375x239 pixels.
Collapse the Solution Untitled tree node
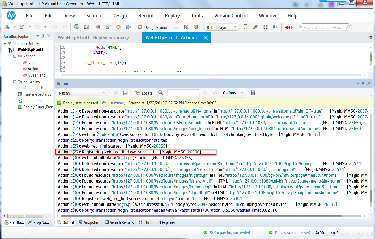click(5, 43)
